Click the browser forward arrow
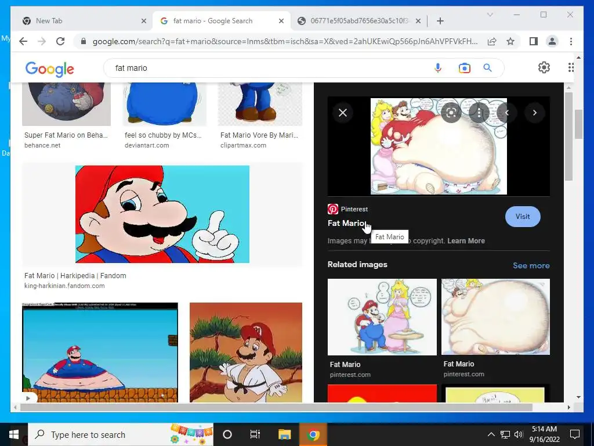 pyautogui.click(x=42, y=41)
